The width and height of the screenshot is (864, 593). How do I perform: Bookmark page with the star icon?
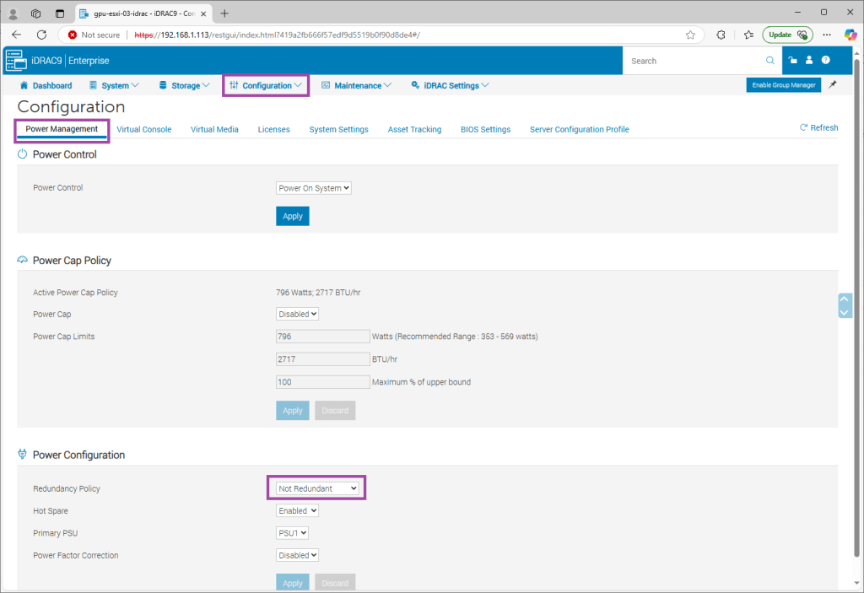coord(690,35)
